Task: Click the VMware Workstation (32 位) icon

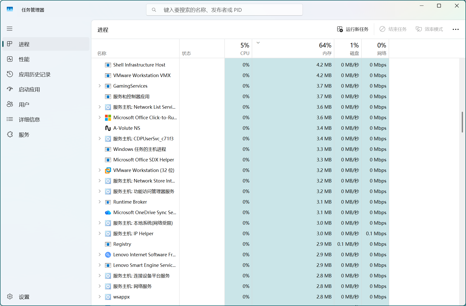Action: (x=108, y=170)
